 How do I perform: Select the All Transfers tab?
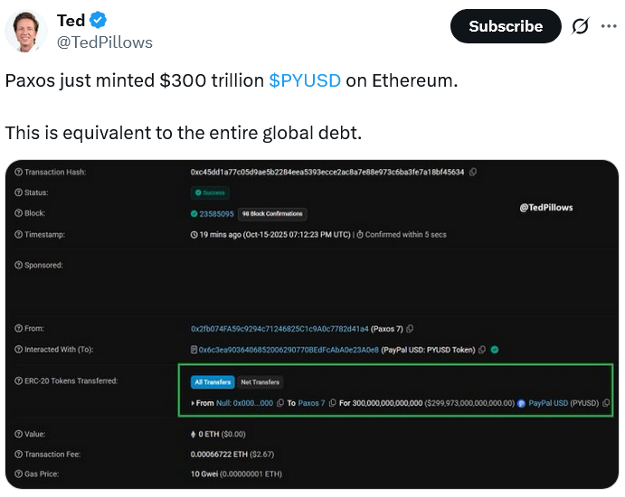click(213, 382)
